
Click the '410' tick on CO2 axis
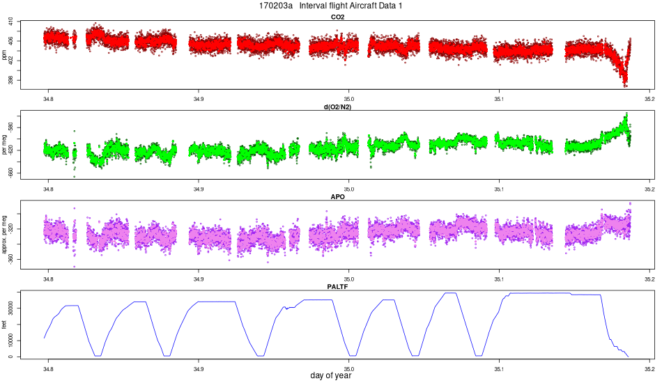[10, 22]
